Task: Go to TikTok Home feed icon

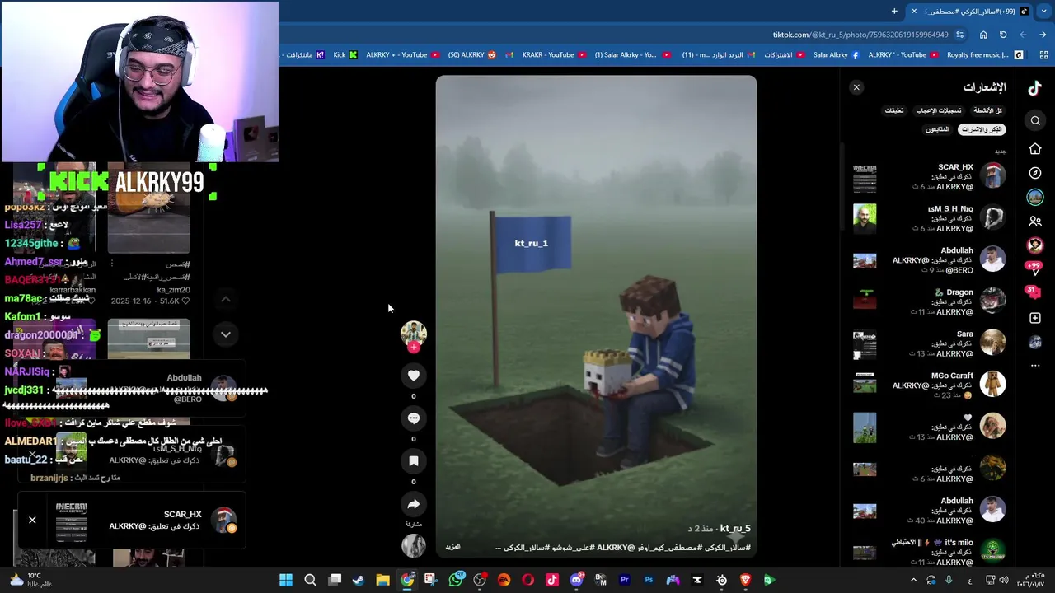Action: [1035, 149]
